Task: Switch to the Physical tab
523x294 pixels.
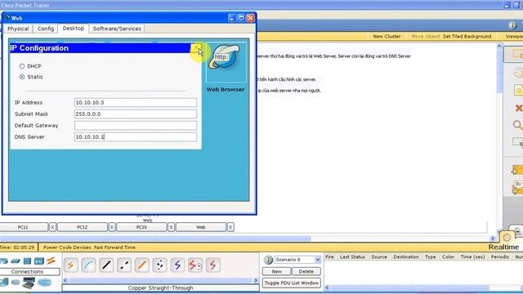Action: coord(18,29)
